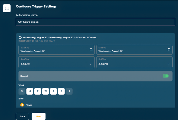Deselect Tuesday in the Week row
Viewport: 178px width, 120px height.
click(x=38, y=91)
